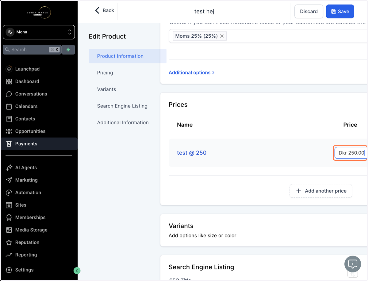Remove the Moms 25% tax tag
The height and width of the screenshot is (281, 368).
tap(222, 36)
